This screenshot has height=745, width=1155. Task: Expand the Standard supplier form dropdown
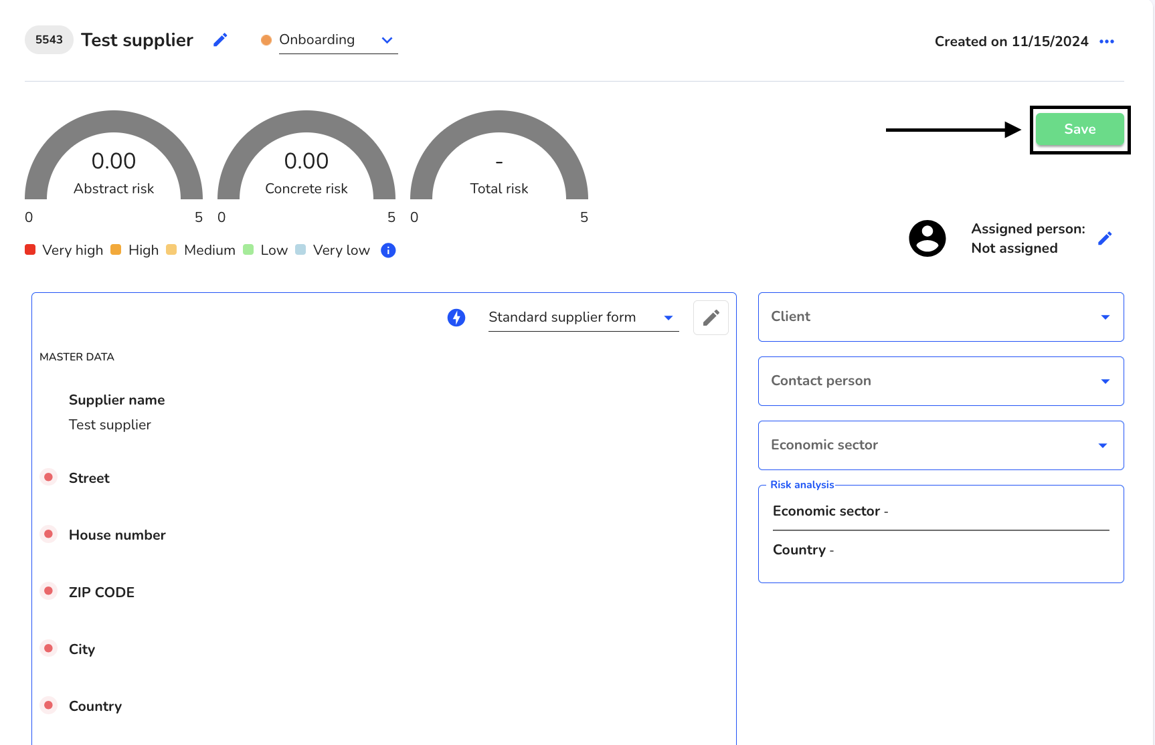pos(584,318)
